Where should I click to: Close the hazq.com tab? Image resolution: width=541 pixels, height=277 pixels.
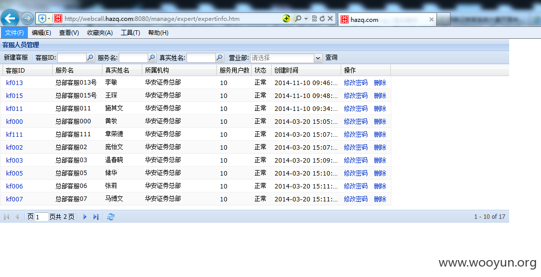pyautogui.click(x=431, y=20)
